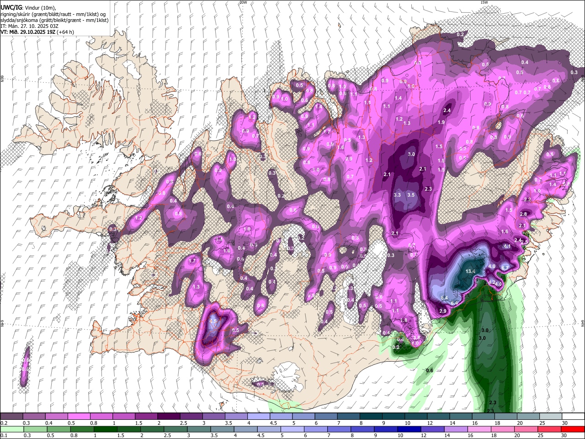The height and width of the screenshot is (439, 585).
Task: Pick the bright red rain swatch above 30
Action: coord(572,429)
